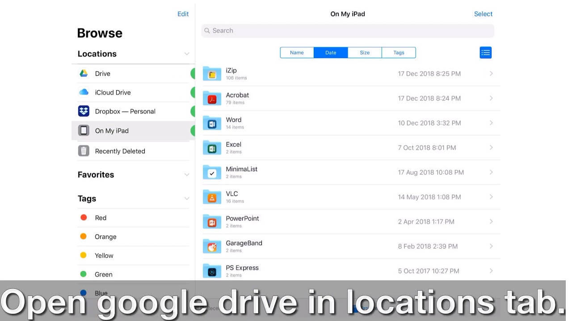The width and height of the screenshot is (572, 321).
Task: Open Recently Deleted label
Action: click(x=120, y=151)
